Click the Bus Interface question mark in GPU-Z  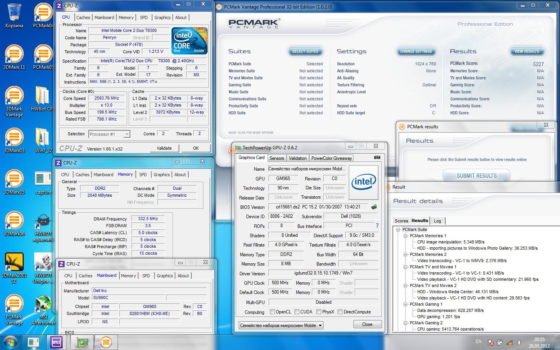377,226
